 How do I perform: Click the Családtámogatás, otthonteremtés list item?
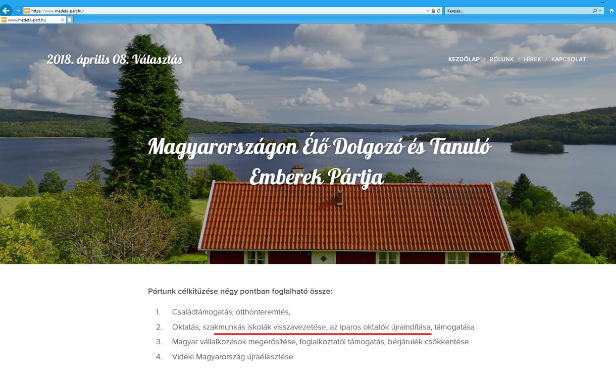tap(231, 312)
